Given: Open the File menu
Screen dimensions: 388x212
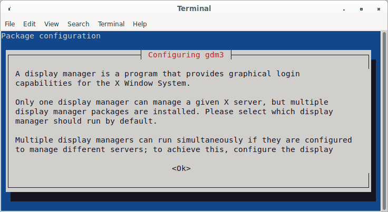Looking at the screenshot, I should pos(10,24).
